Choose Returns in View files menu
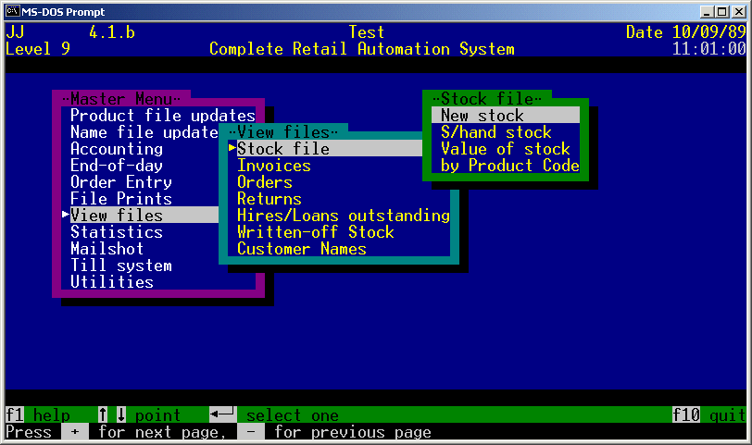 coord(269,199)
